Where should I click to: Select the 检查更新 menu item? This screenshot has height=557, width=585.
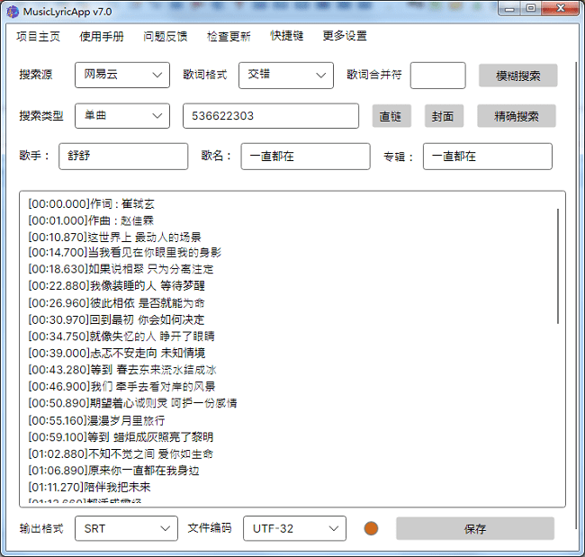tap(229, 37)
